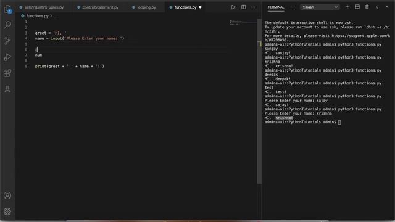Click the panel left chevron icon
395x222 pixels.
click(x=377, y=7)
